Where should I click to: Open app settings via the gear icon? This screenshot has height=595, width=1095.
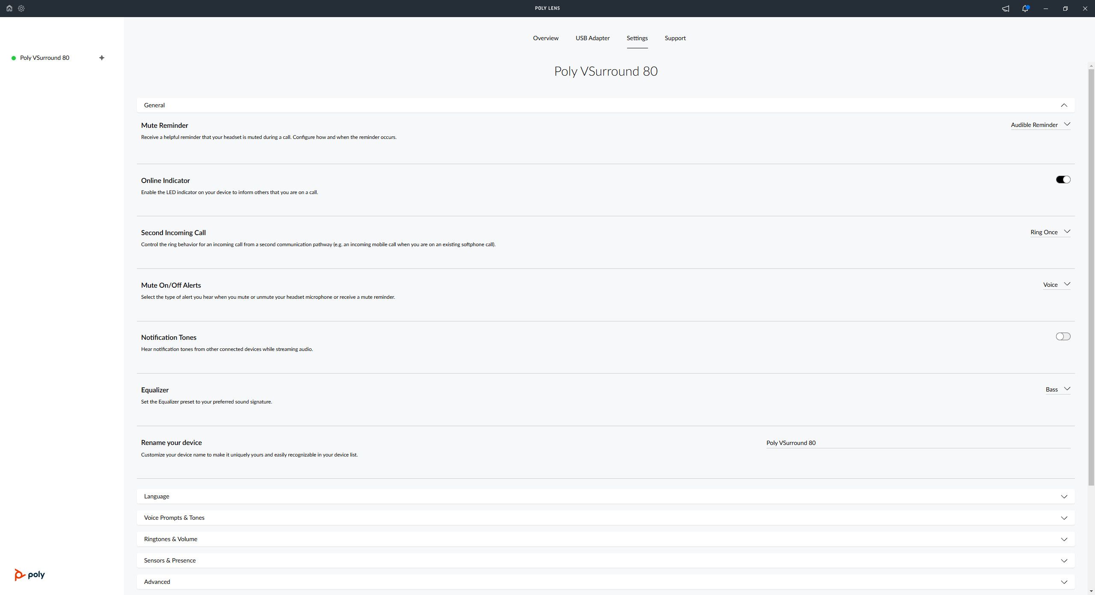tap(21, 8)
